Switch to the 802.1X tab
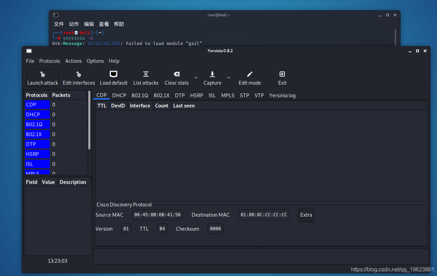Screen dimensions: 437x276 coord(162,96)
